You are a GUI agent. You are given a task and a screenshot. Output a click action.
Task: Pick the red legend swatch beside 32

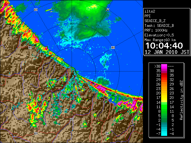[x=164, y=75]
